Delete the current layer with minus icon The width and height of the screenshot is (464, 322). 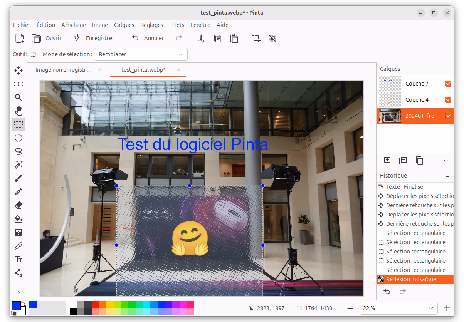point(403,161)
